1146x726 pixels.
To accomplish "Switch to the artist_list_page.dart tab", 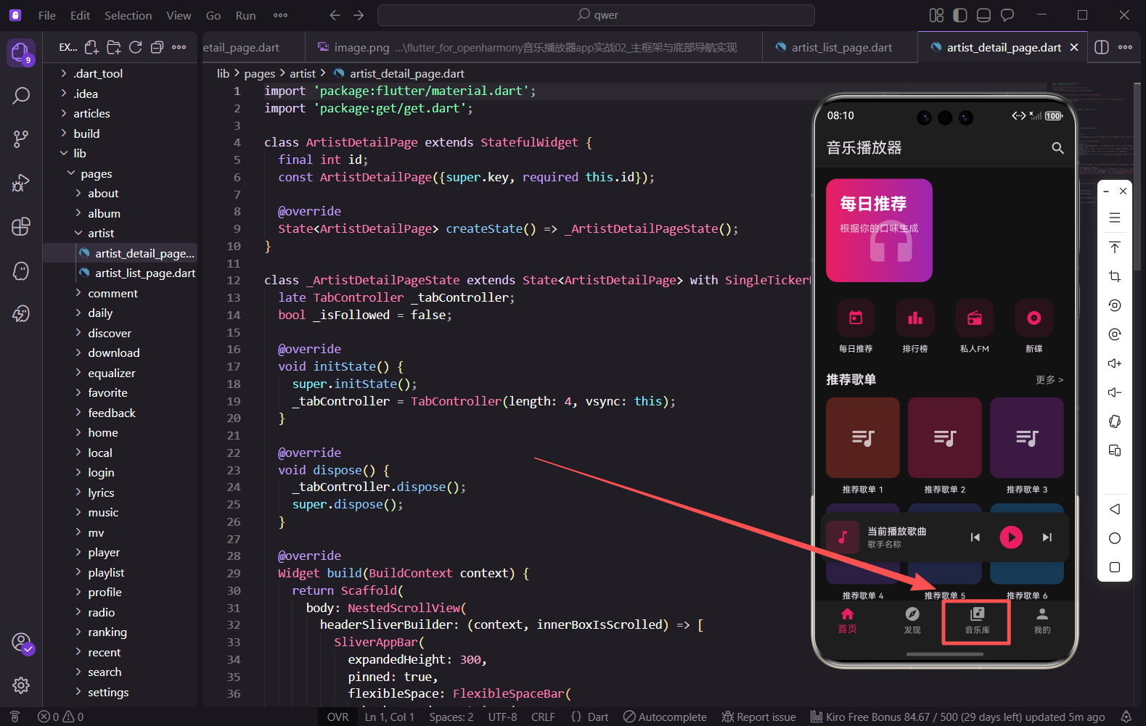I will (840, 47).
